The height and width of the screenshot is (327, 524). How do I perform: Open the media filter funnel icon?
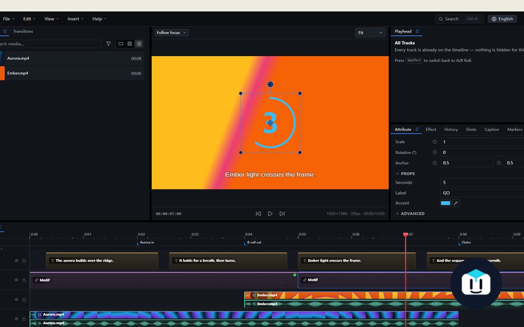point(108,44)
